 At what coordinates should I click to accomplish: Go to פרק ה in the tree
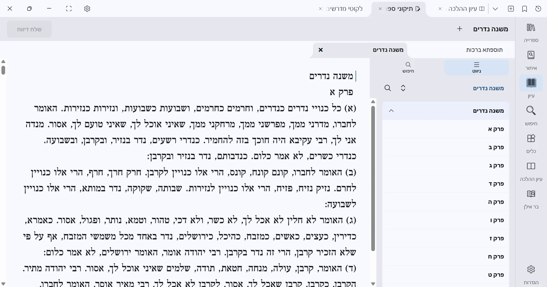tap(446, 202)
